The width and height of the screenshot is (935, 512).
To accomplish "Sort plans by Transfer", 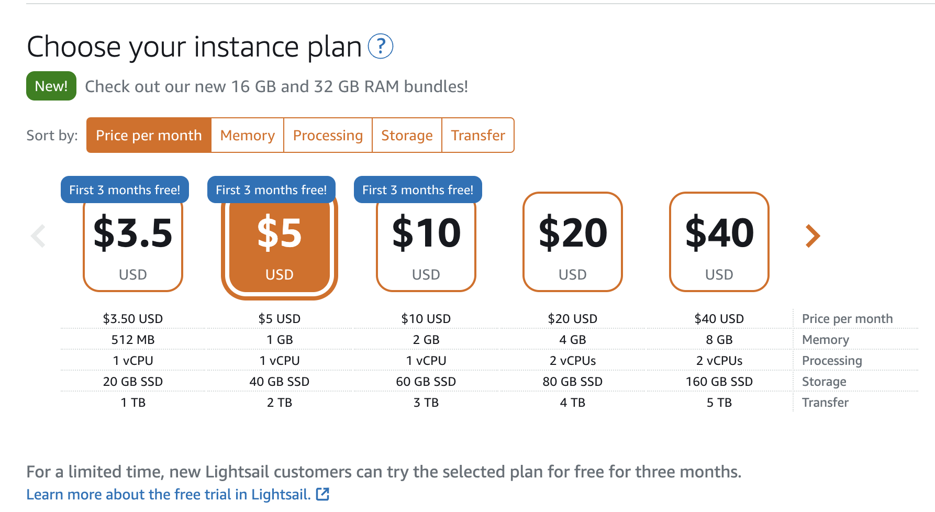I will [478, 136].
